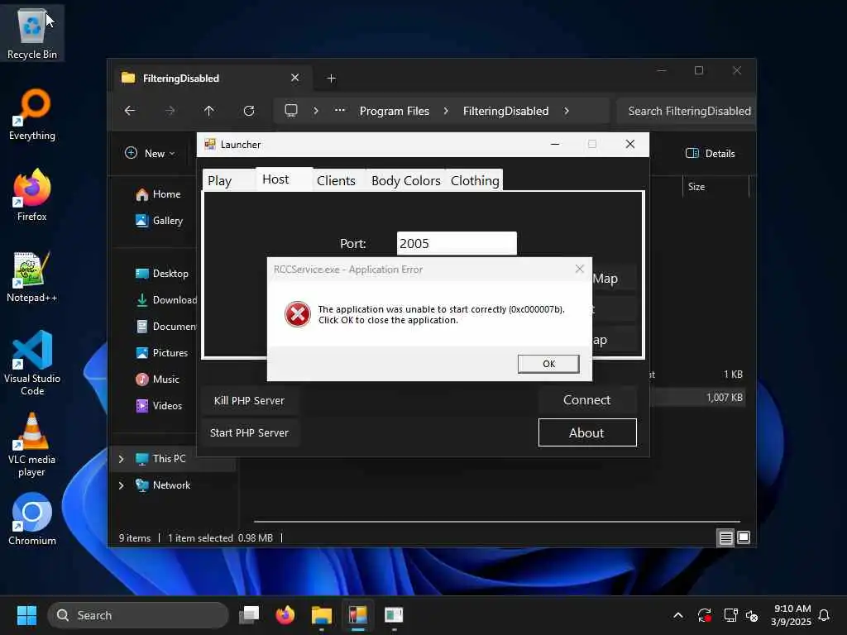Expand chevron after Program Files breadcrumb
The height and width of the screenshot is (635, 847).
[446, 111]
